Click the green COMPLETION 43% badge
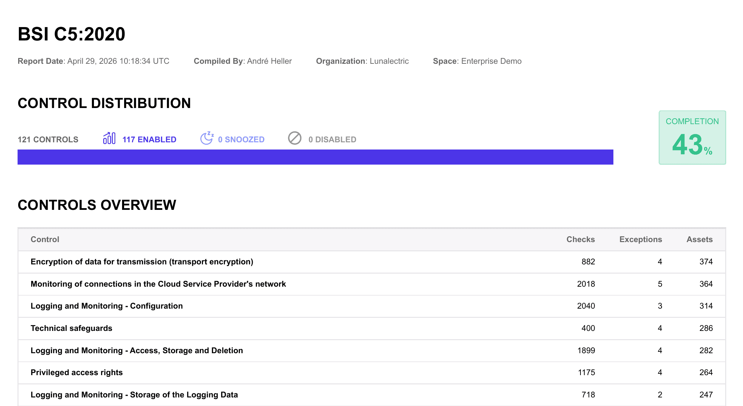Viewport: 743px width, 406px height. pyautogui.click(x=692, y=138)
